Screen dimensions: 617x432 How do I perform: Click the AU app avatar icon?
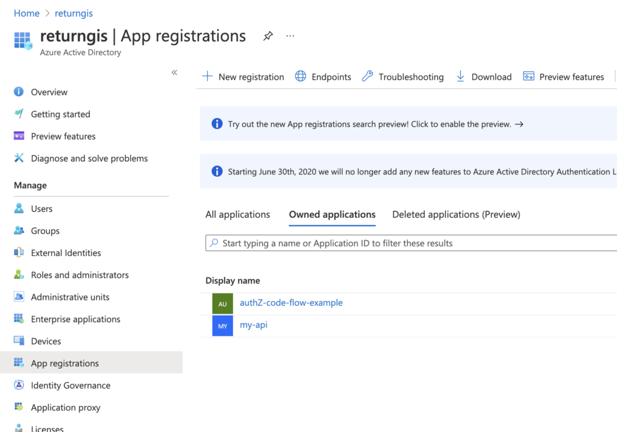point(222,303)
